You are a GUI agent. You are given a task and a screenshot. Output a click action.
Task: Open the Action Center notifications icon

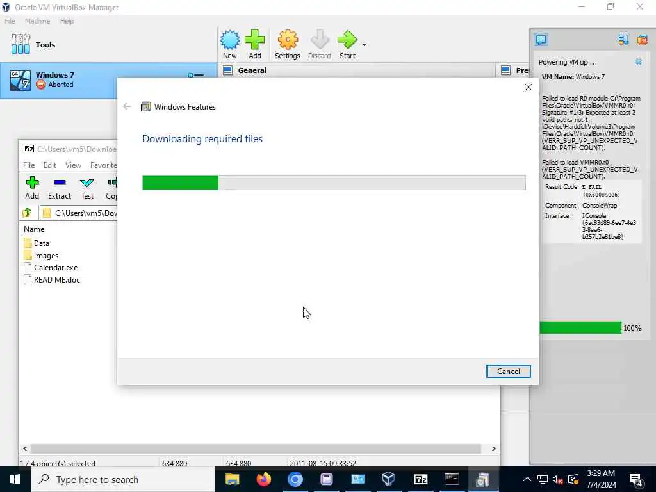(636, 480)
